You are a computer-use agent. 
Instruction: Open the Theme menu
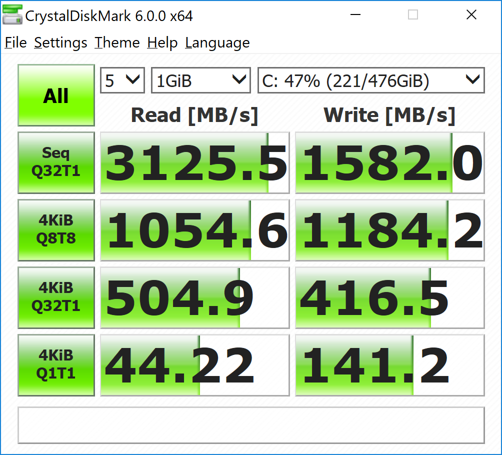tap(117, 42)
